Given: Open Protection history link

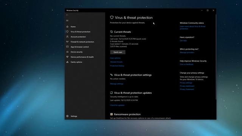Looking at the screenshot, I should click(x=117, y=66).
